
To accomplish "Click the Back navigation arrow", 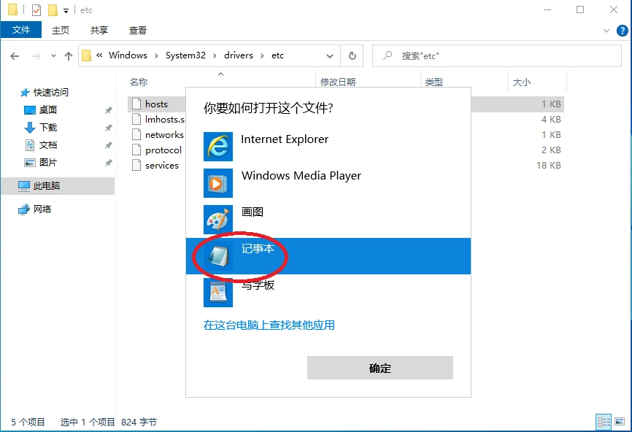I will (x=15, y=56).
